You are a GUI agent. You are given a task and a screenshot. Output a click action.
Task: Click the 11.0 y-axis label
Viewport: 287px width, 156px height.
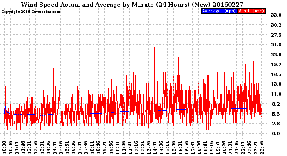click(276, 94)
